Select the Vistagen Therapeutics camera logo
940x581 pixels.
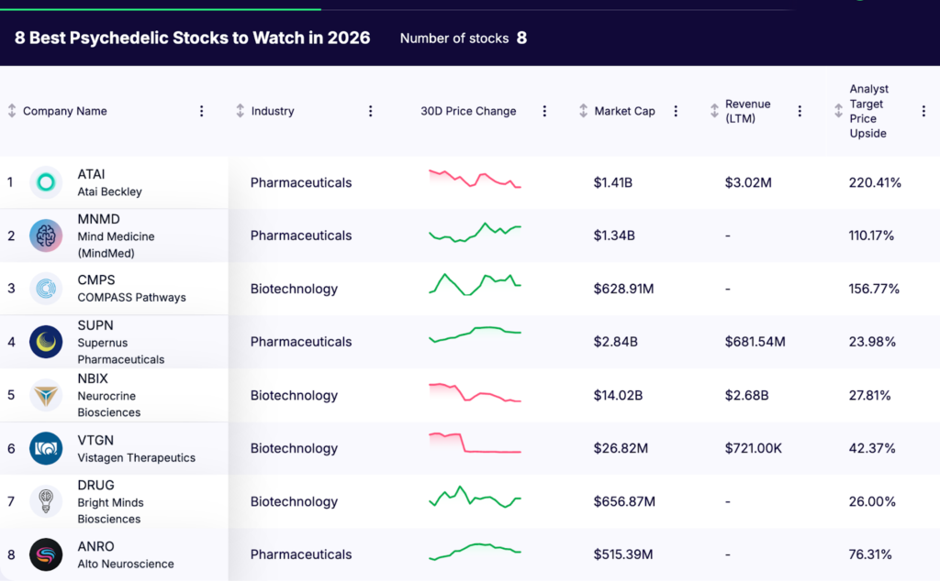coord(44,448)
